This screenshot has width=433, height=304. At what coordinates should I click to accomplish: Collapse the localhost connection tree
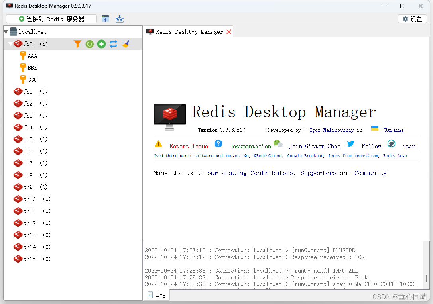click(x=6, y=31)
